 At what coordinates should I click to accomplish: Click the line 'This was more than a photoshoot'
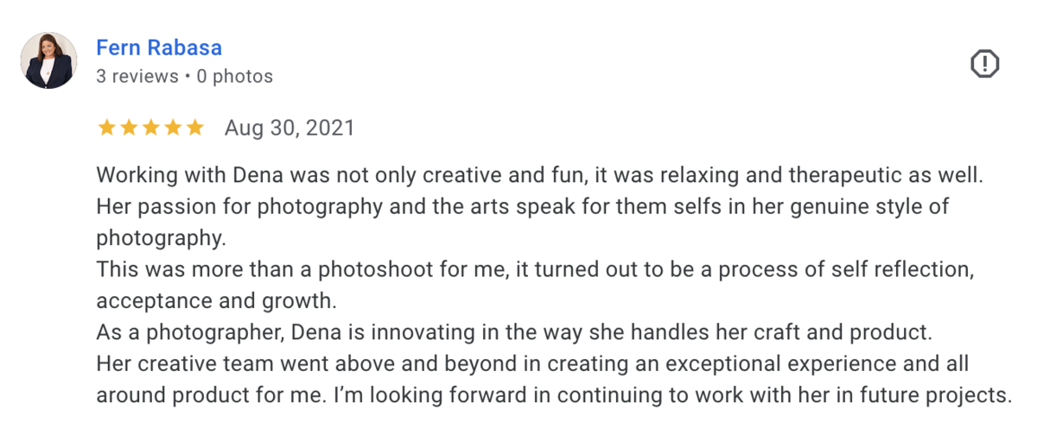tap(536, 269)
